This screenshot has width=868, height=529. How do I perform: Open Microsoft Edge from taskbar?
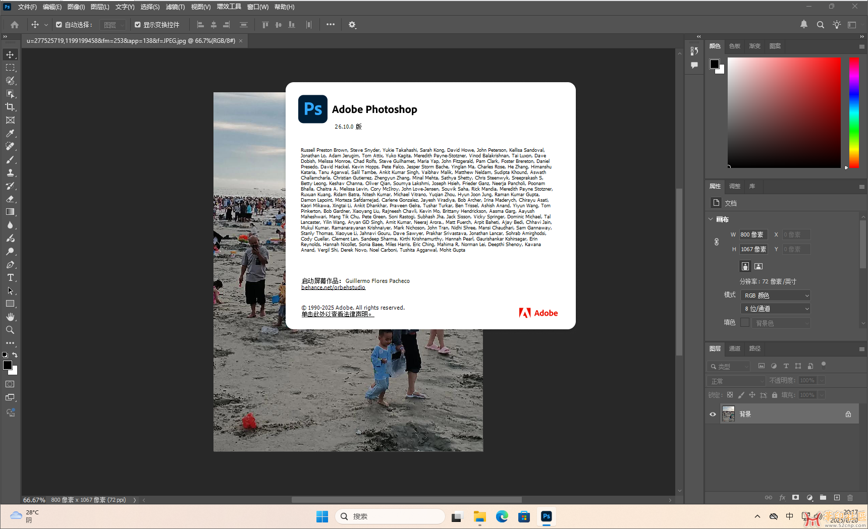click(502, 516)
